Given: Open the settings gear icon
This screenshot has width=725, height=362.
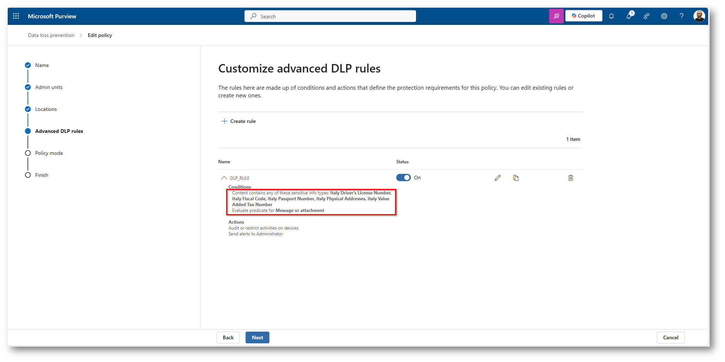Looking at the screenshot, I should (x=664, y=16).
